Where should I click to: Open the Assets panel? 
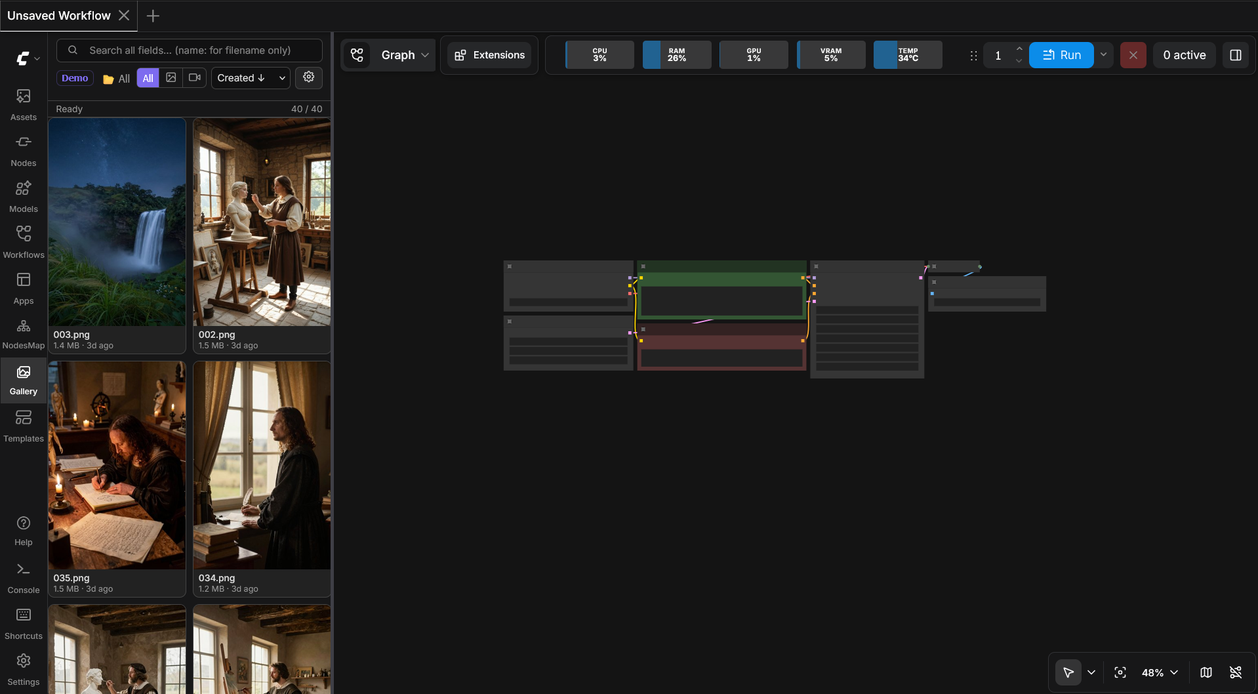(x=24, y=105)
